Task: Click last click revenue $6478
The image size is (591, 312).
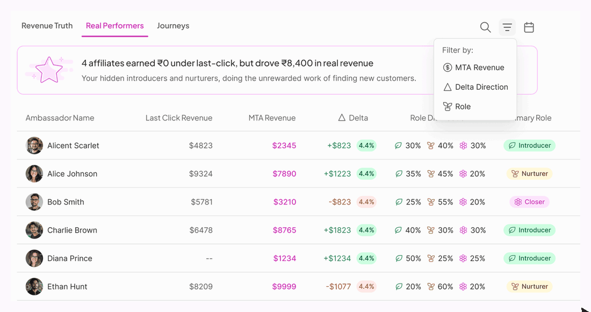Action: click(201, 230)
